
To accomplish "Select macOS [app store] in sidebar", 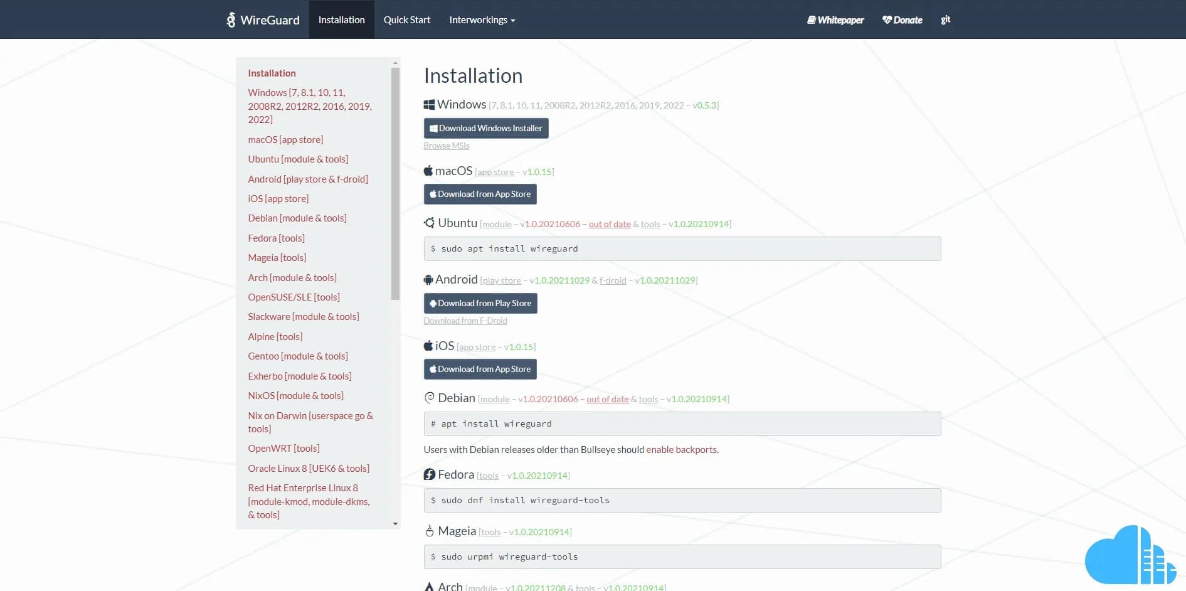I will pyautogui.click(x=285, y=139).
